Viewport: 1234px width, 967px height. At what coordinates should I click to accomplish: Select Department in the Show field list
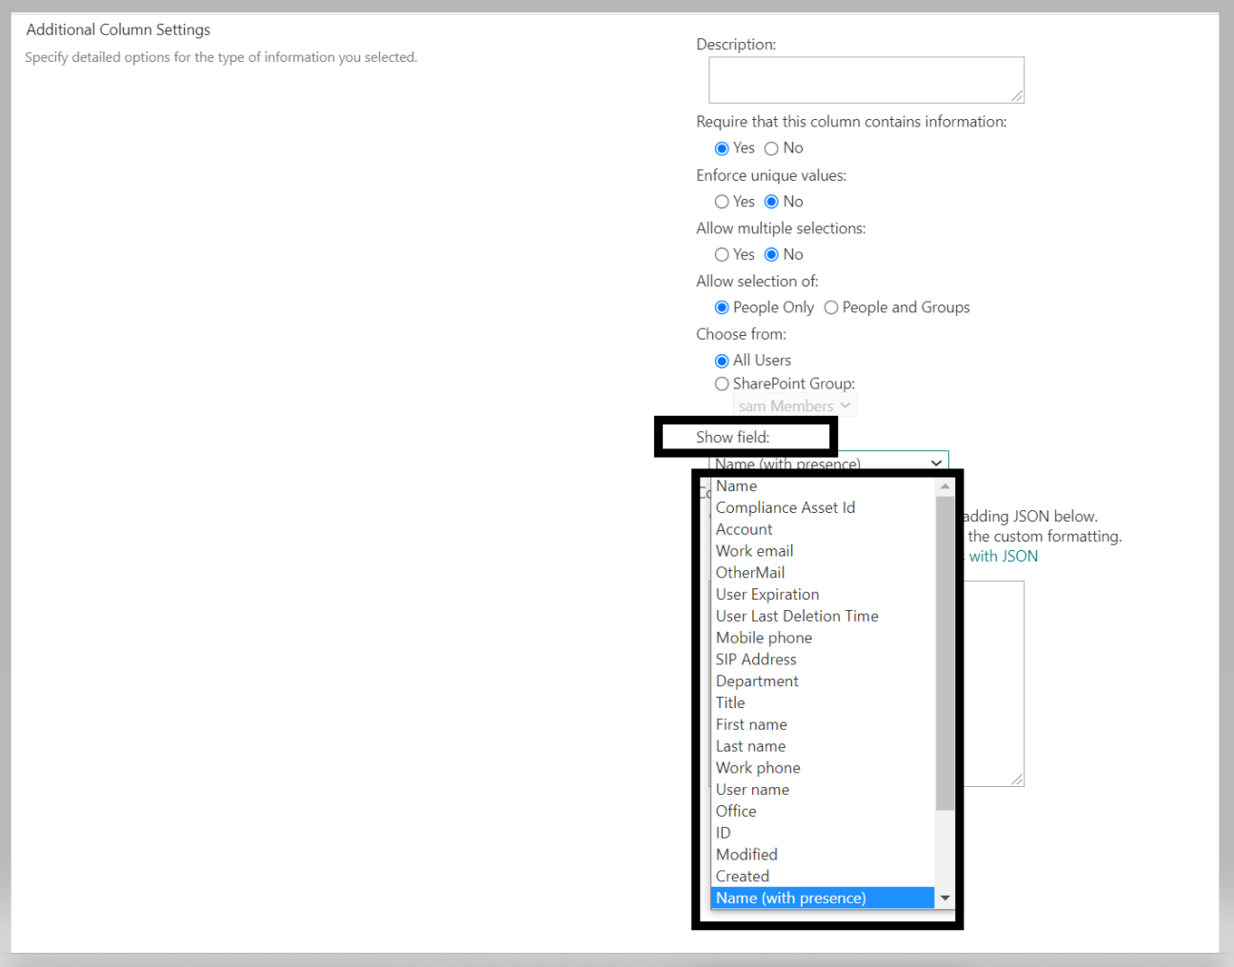point(757,681)
